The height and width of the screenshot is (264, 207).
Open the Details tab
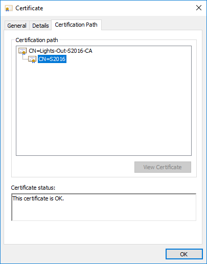(x=40, y=26)
